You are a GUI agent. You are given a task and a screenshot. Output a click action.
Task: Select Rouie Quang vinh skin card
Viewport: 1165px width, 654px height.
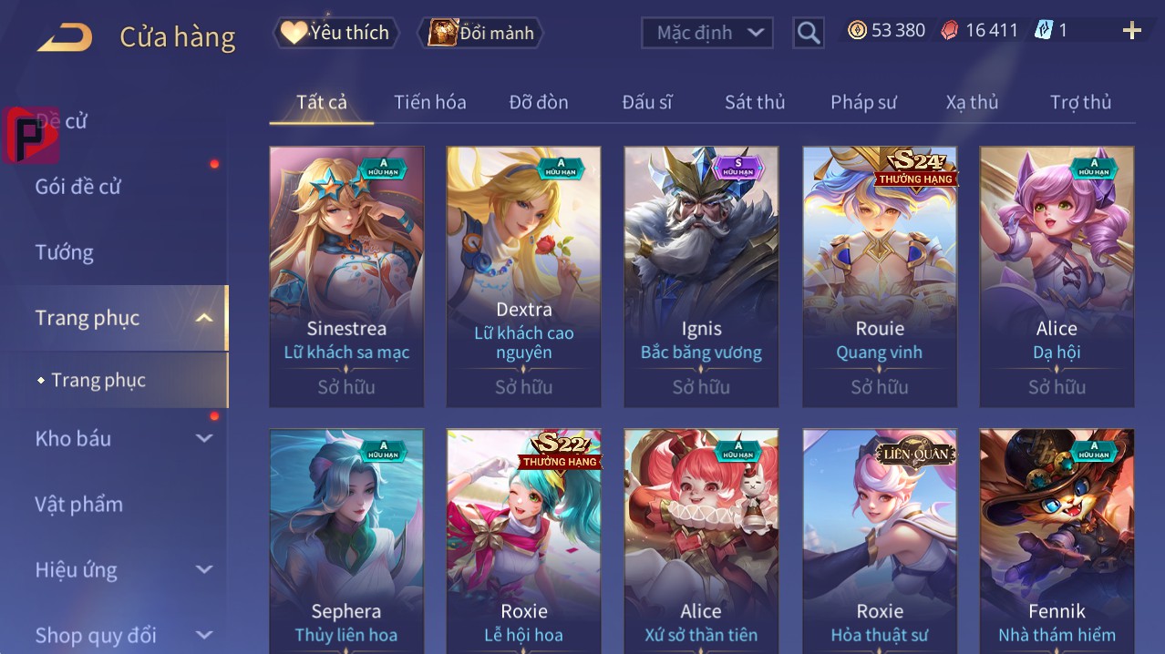click(x=880, y=276)
